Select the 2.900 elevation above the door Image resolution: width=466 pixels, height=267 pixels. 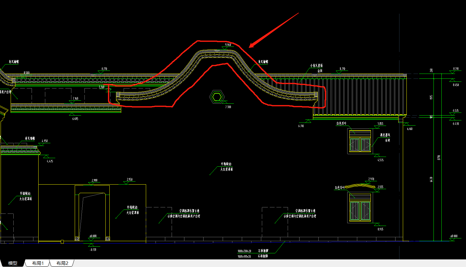[x=94, y=180]
